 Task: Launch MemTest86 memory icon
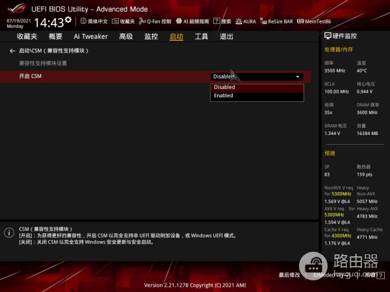(300, 21)
